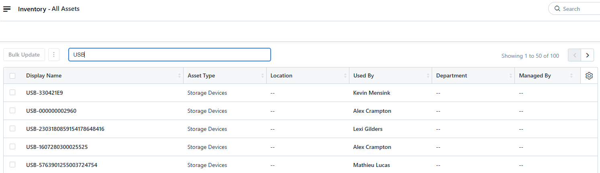Open the three-dot more actions menu
The width and height of the screenshot is (600, 173).
pos(54,55)
